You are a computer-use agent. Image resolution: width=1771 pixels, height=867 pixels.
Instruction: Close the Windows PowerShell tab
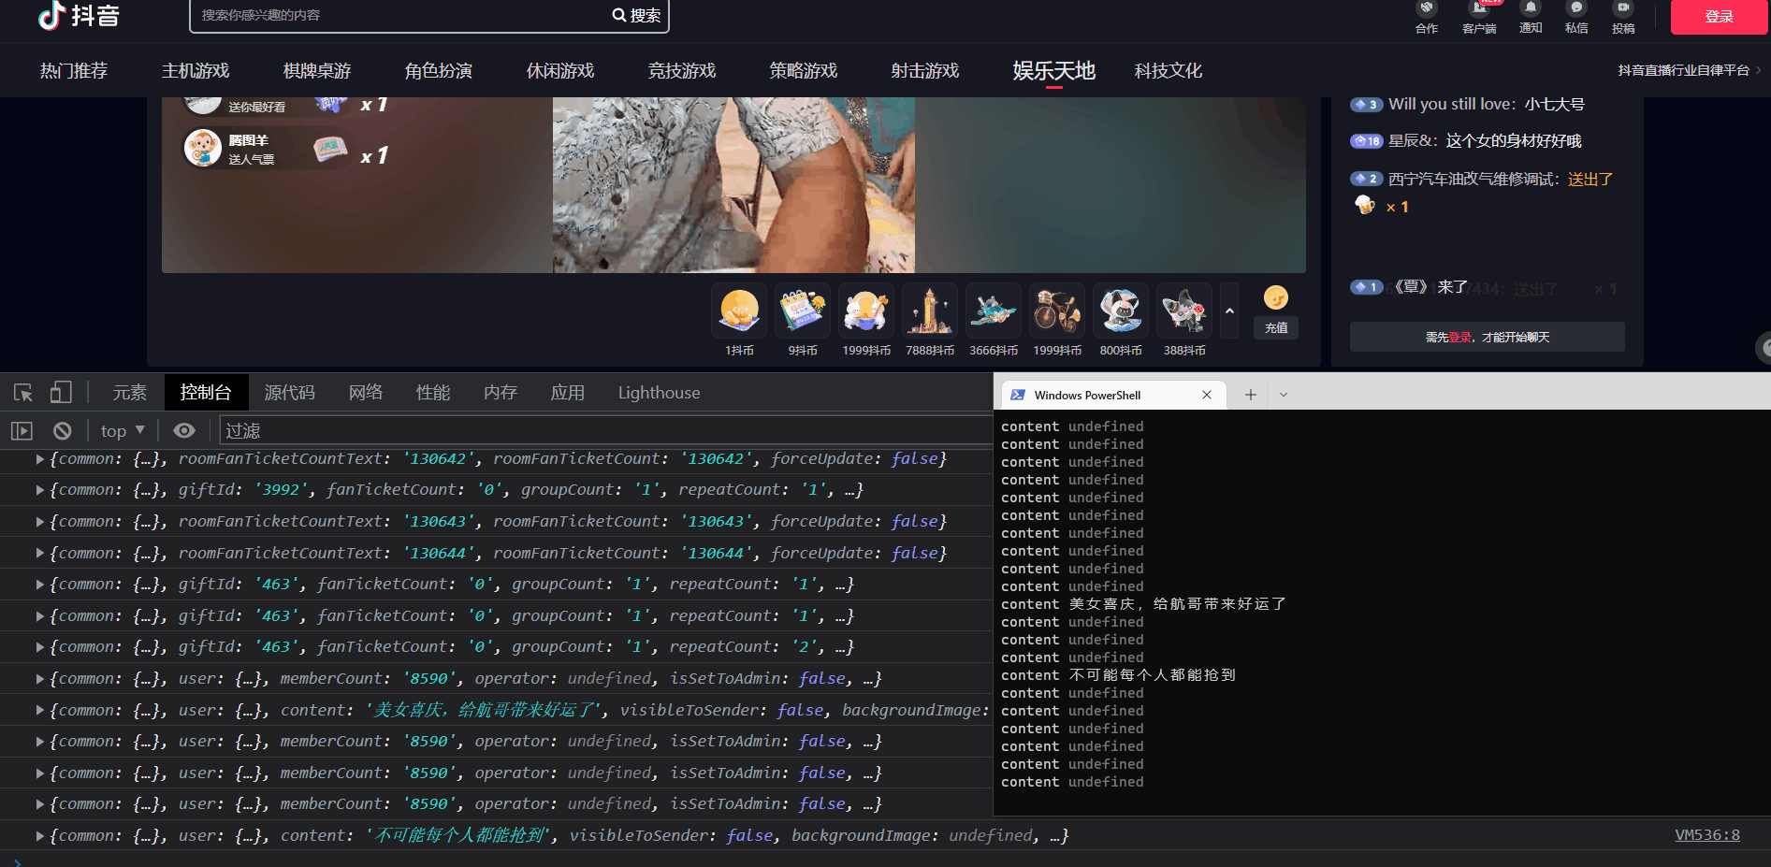pos(1207,395)
